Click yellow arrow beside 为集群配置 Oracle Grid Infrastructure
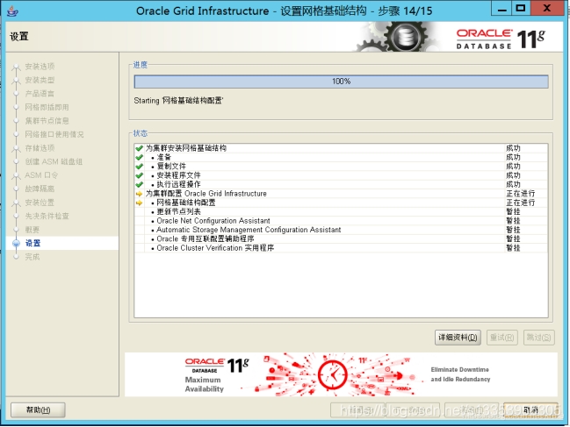This screenshot has width=570, height=427. (x=139, y=194)
